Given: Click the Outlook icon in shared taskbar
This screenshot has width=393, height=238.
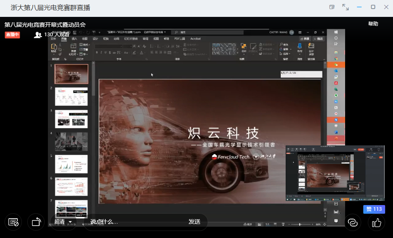Looking at the screenshot, I should [x=336, y=71].
